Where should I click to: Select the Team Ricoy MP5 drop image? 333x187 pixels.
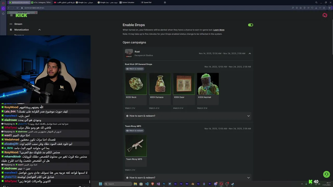click(x=136, y=146)
